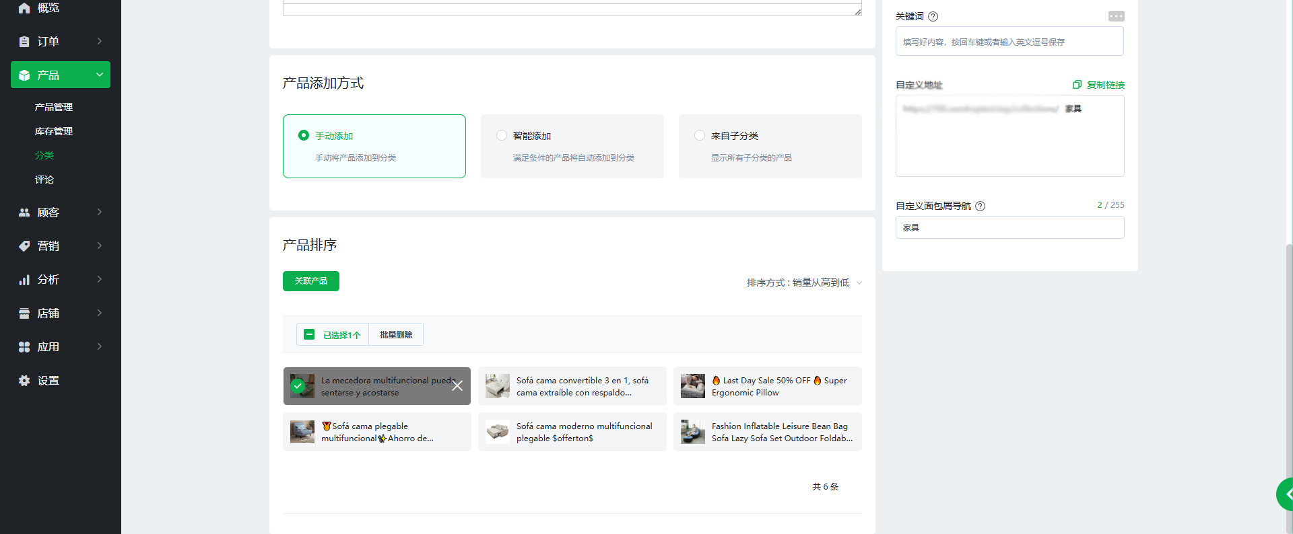Screen dimensions: 1293x534
Task: Open the 排序方式 sort dropdown
Action: click(804, 283)
